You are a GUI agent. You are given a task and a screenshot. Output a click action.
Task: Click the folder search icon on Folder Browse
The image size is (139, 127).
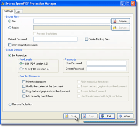tap(115, 28)
